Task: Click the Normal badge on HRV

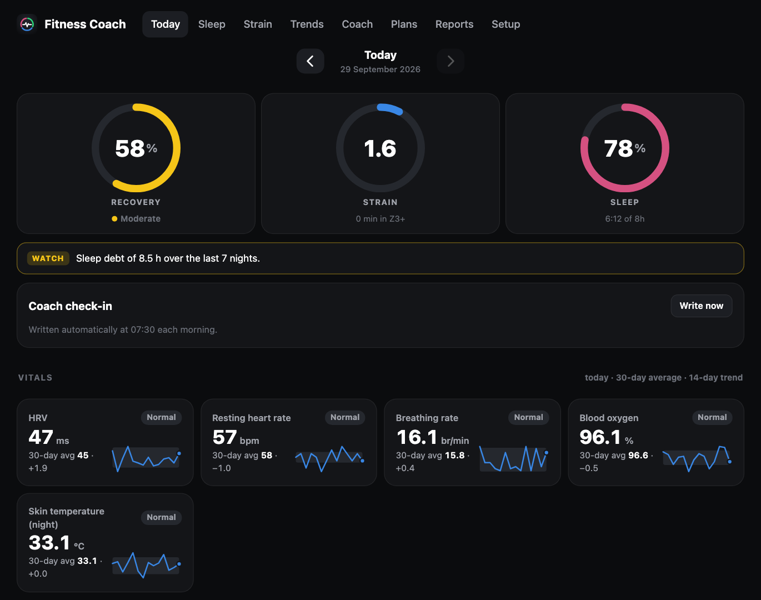Action: point(161,418)
